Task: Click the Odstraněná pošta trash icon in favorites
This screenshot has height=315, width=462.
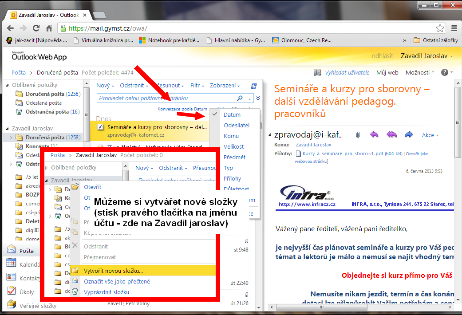Action: tap(19, 112)
